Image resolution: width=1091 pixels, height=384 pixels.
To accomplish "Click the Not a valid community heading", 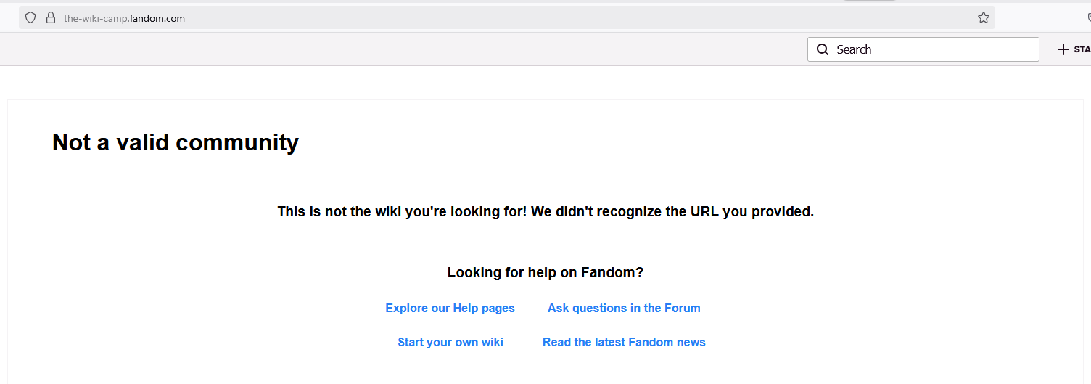I will click(x=176, y=142).
